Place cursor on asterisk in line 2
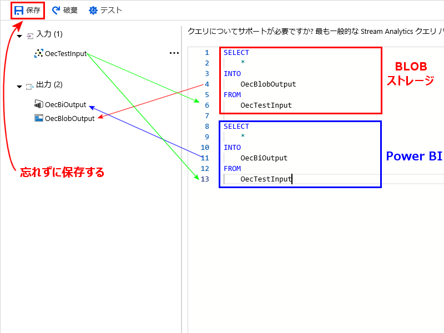 243,63
